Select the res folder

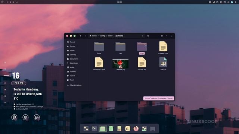pyautogui.click(x=120, y=46)
